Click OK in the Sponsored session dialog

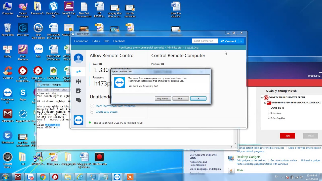click(198, 99)
